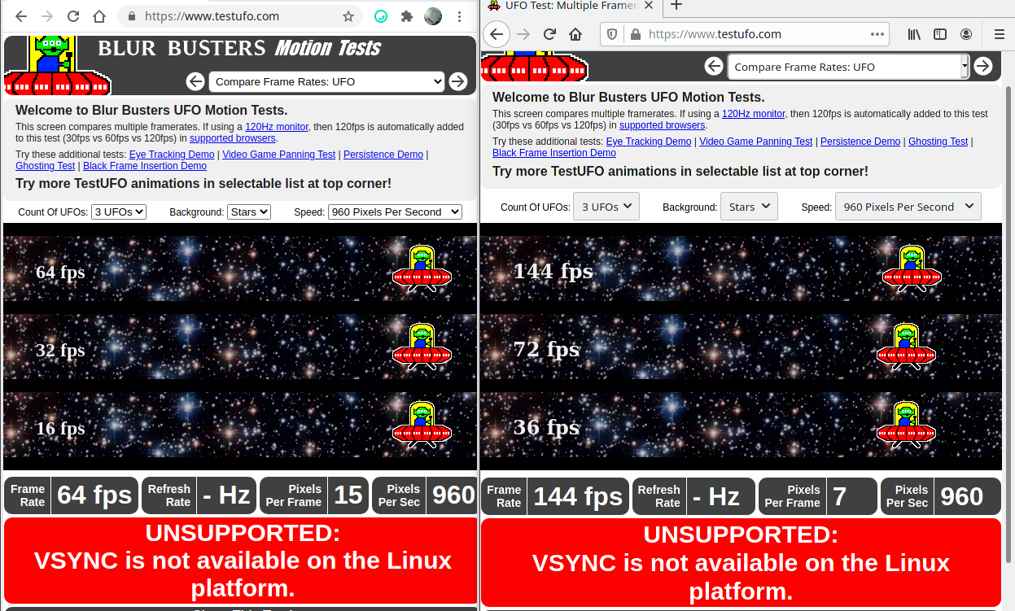Image resolution: width=1015 pixels, height=611 pixels.
Task: Open Firefox tracking protection shield
Action: pyautogui.click(x=613, y=34)
